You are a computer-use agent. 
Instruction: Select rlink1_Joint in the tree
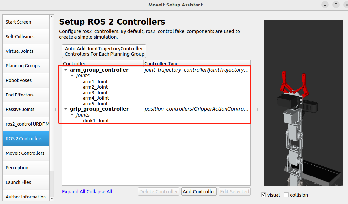[x=96, y=121]
